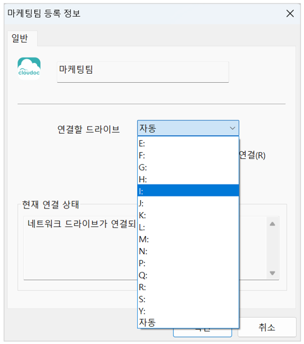Click the 마케팅팀 name input field
This screenshot has height=344, width=304.
click(x=143, y=72)
